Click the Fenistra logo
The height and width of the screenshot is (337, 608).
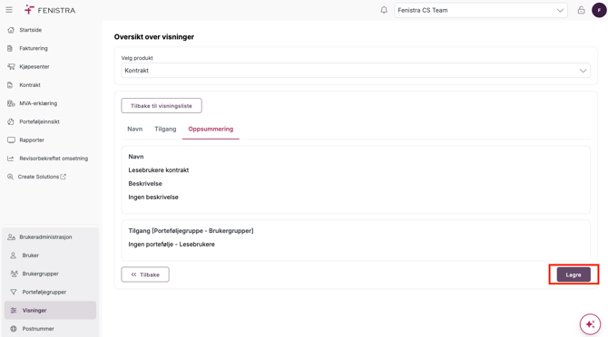tap(50, 10)
